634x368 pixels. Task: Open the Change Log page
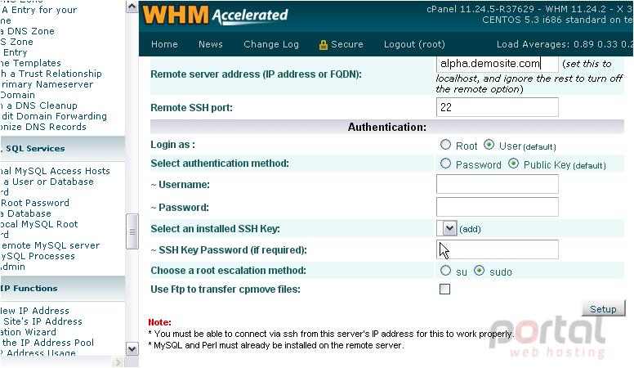(271, 44)
